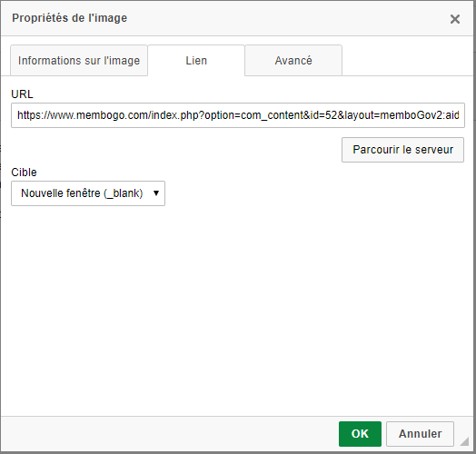Viewport: 476px width, 454px height.
Task: Click the resize grip in dialog corner
Action: (x=465, y=441)
